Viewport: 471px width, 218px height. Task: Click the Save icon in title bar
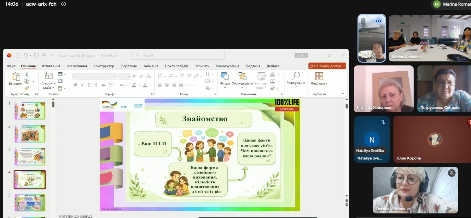click(18, 55)
